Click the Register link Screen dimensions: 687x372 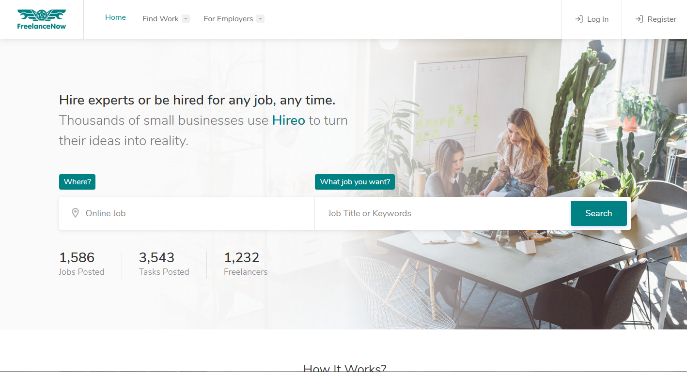point(655,19)
